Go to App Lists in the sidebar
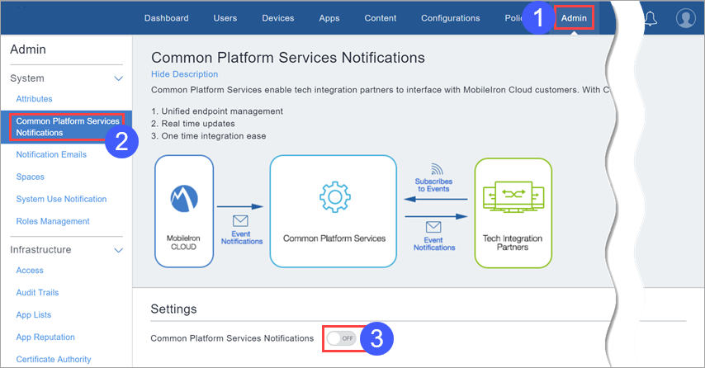The image size is (705, 368). [34, 315]
